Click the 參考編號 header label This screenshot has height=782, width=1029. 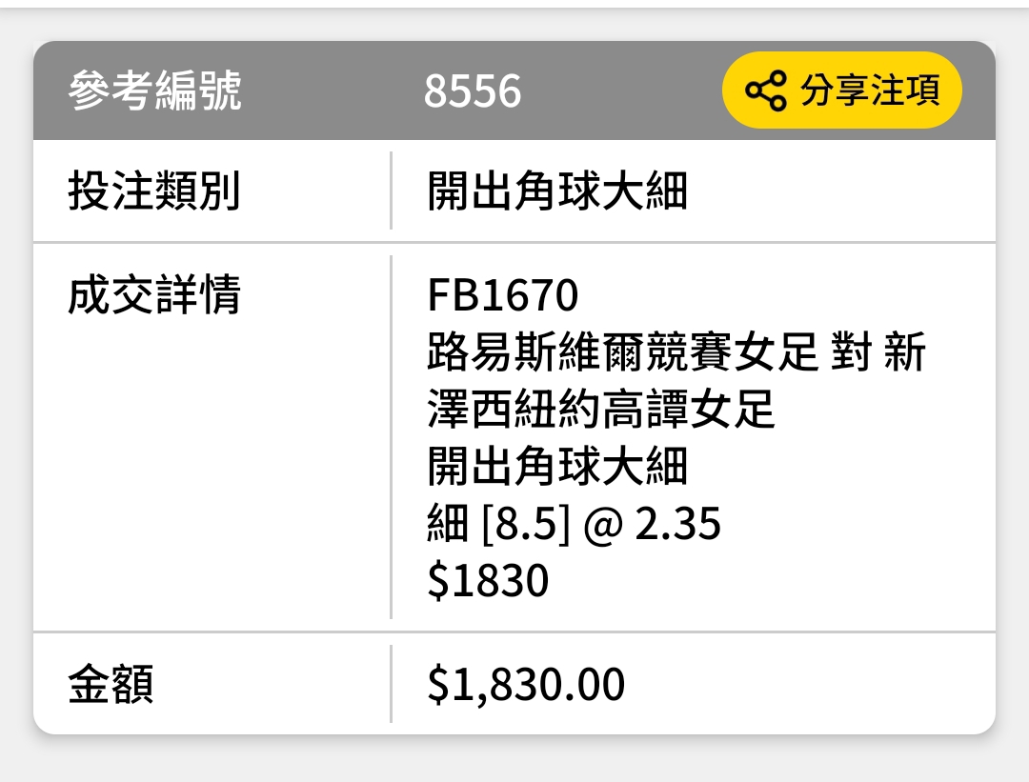[x=155, y=90]
